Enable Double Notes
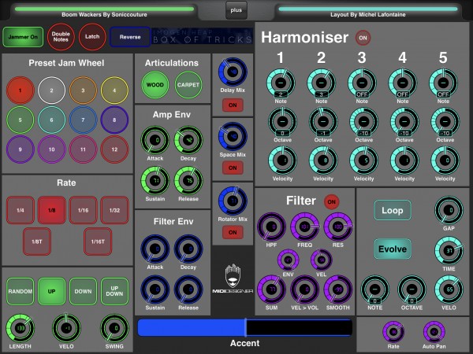Image resolution: width=473 pixels, height=354 pixels. click(x=61, y=37)
